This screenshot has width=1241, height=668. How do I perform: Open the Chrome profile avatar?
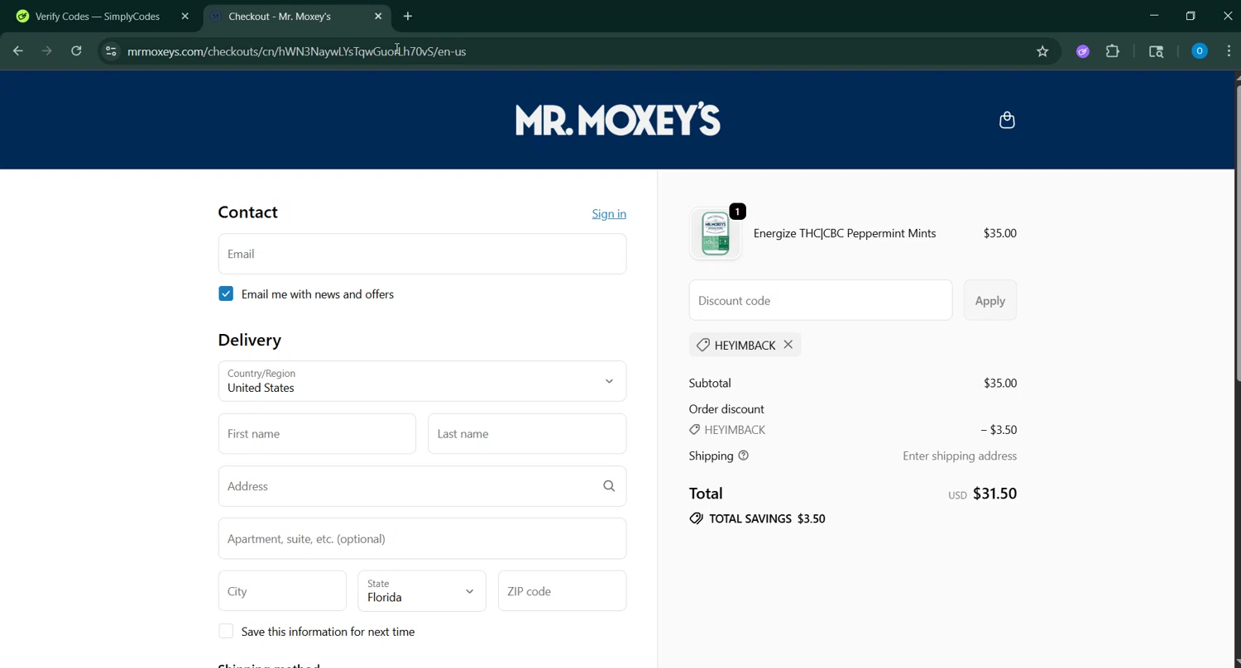pos(1199,51)
